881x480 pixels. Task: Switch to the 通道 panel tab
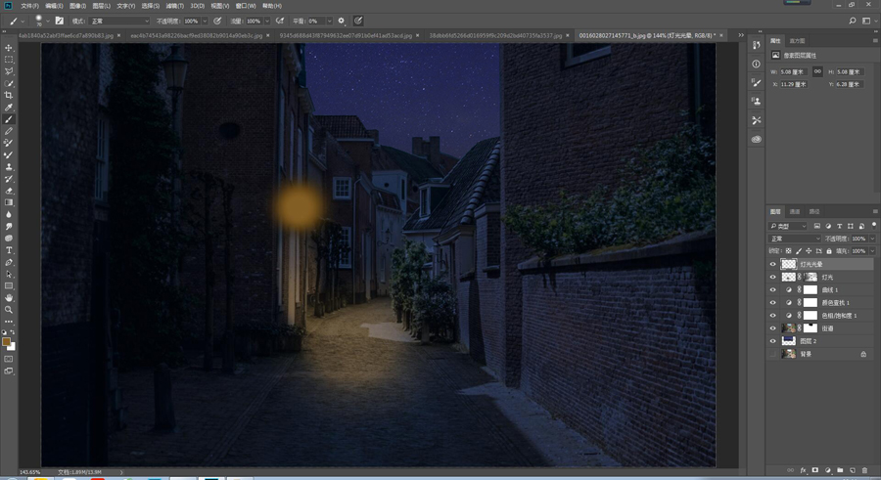pos(795,211)
